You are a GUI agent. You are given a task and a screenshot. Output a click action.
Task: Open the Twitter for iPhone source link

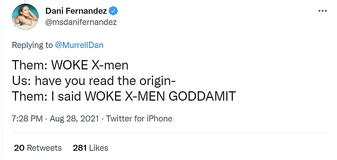point(139,119)
